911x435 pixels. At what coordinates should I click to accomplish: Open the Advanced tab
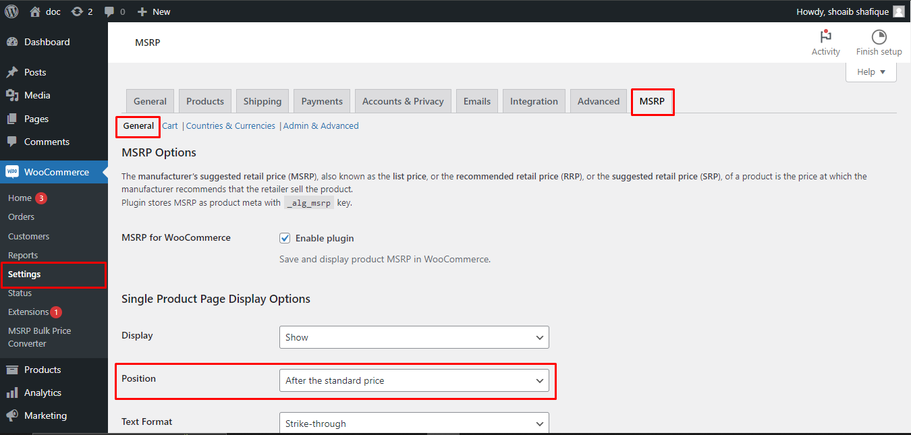[599, 101]
